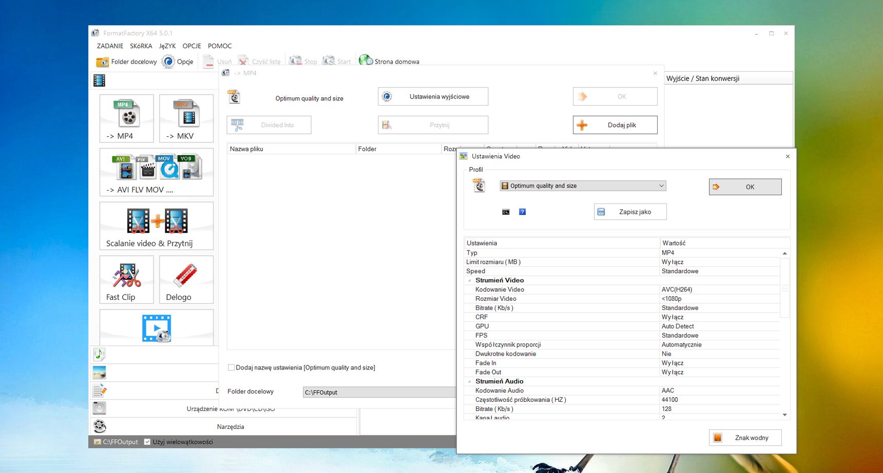Select the GPU Auto Detect value
Image resolution: width=883 pixels, height=473 pixels.
point(719,326)
